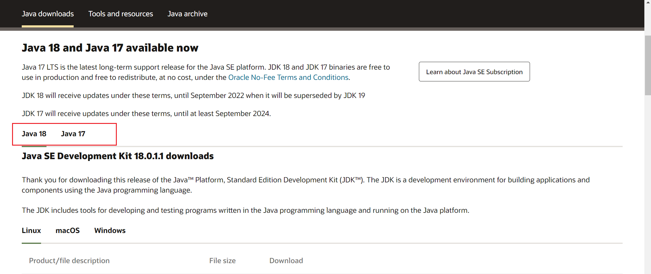Show the macOS downloads tab
The width and height of the screenshot is (651, 274).
tap(68, 231)
